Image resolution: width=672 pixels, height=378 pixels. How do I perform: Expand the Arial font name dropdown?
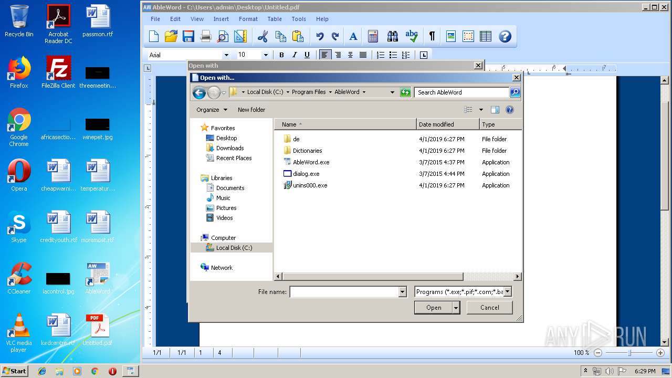pos(226,55)
